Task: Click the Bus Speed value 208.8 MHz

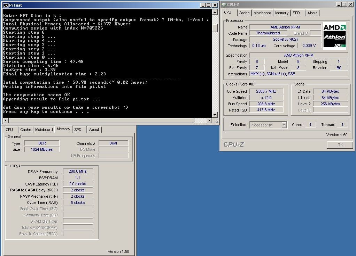Action: click(x=266, y=104)
